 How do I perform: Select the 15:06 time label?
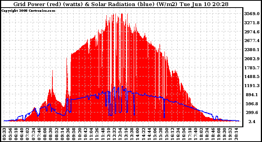pyautogui.click(x=155, y=134)
